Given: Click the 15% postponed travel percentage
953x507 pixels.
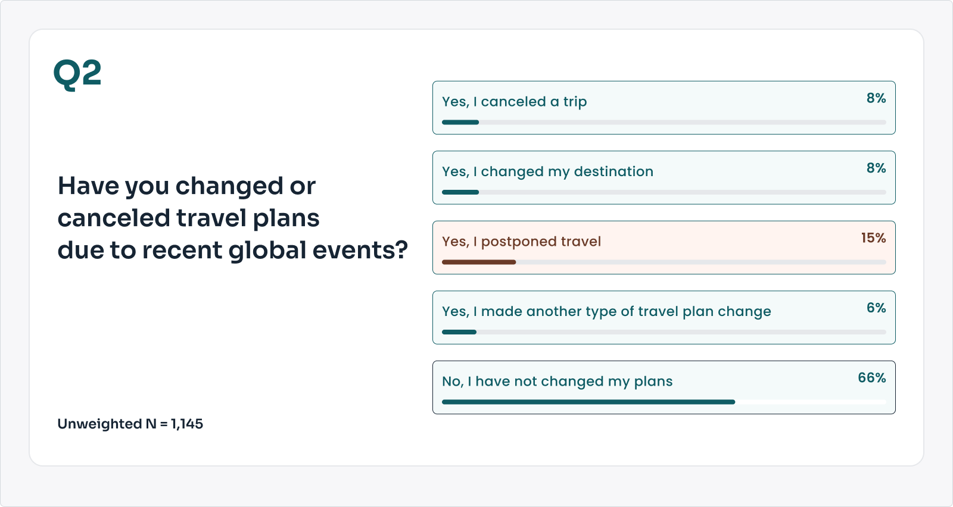Looking at the screenshot, I should pos(873,238).
